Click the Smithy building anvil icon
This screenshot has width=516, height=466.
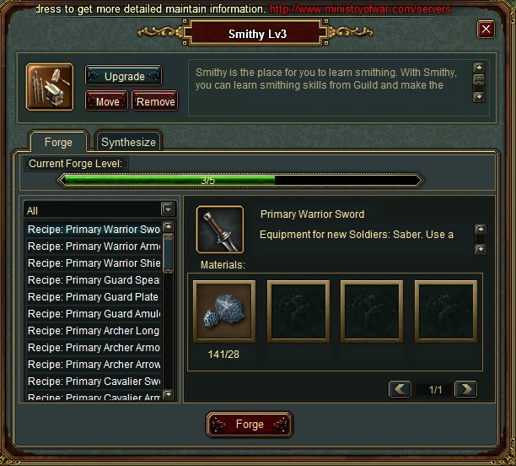[x=50, y=87]
